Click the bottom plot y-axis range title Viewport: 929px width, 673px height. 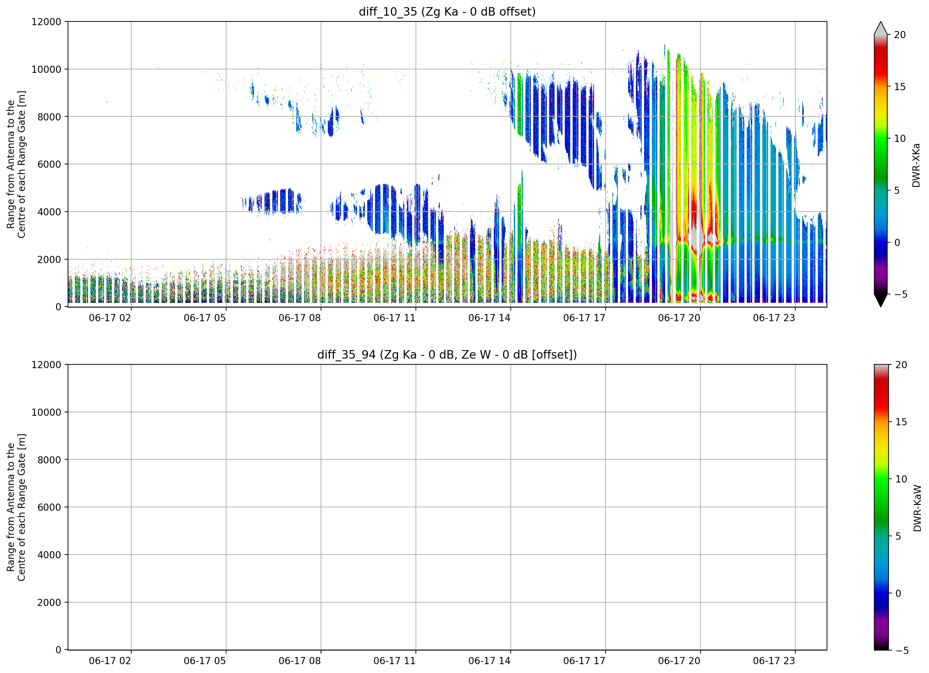point(16,507)
